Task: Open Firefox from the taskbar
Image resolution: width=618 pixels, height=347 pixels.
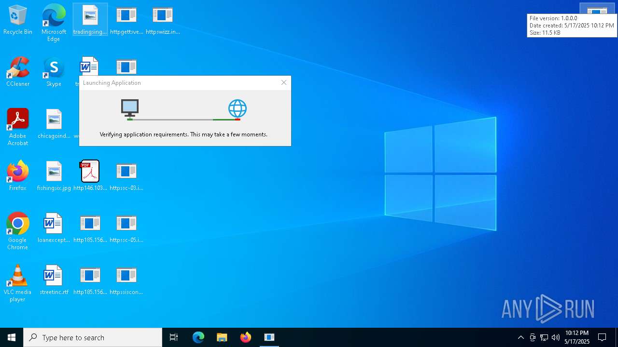Action: pyautogui.click(x=246, y=337)
